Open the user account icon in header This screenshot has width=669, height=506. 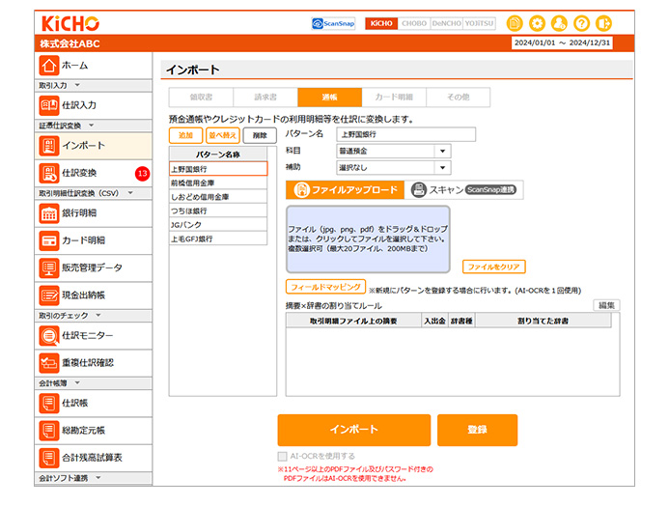pyautogui.click(x=559, y=23)
